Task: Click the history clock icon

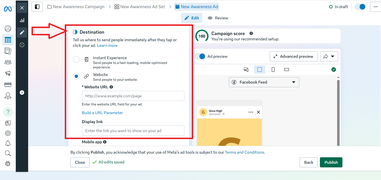Action: tap(22, 45)
